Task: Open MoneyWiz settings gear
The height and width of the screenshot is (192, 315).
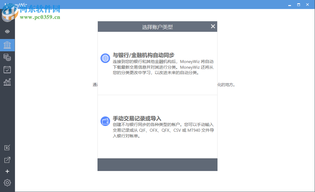Action: point(7,183)
